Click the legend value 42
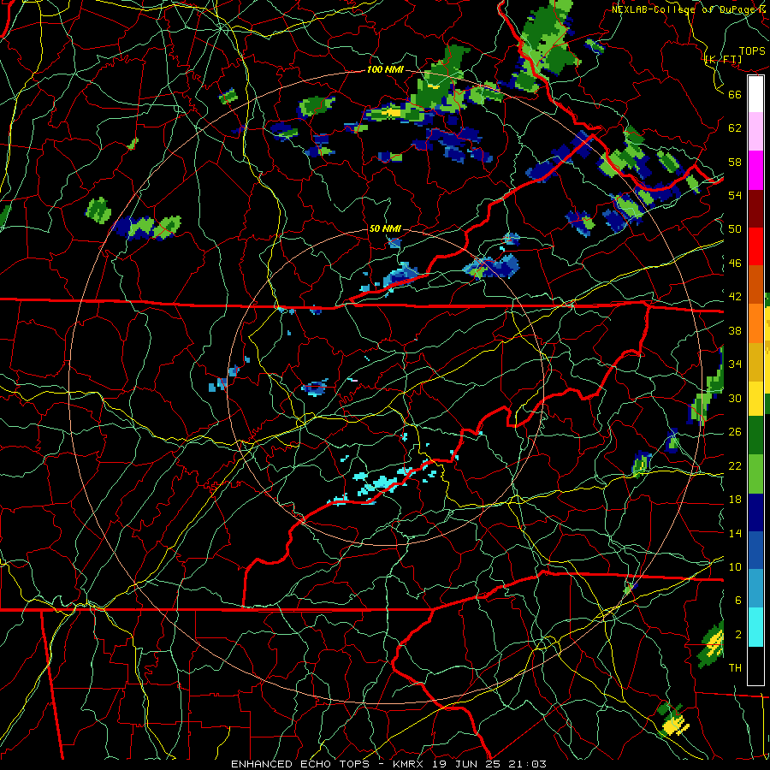The height and width of the screenshot is (770, 770). click(735, 297)
